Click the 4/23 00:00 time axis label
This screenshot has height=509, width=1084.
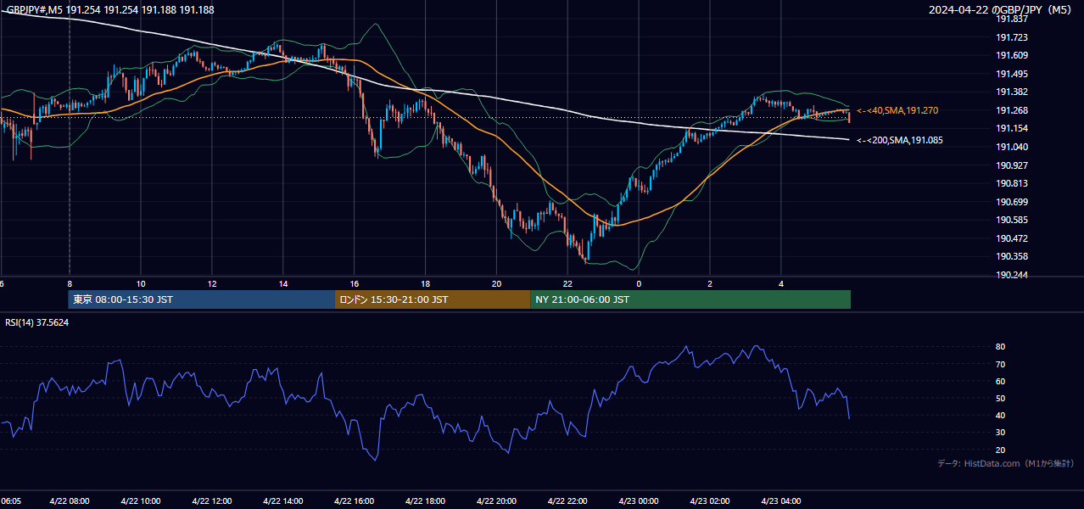point(639,501)
